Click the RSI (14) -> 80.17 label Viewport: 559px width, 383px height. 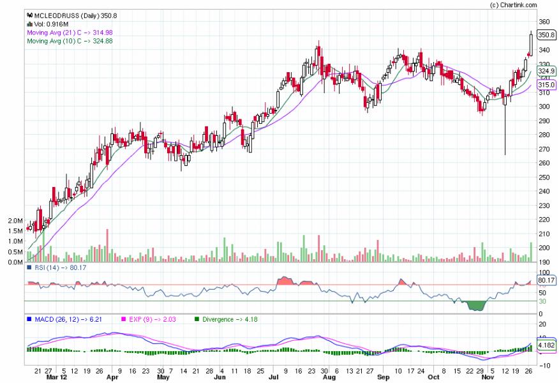pos(60,267)
